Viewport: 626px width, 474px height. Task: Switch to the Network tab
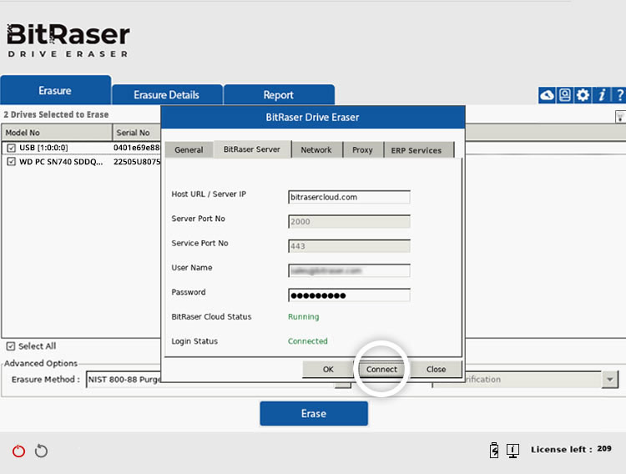[316, 150]
